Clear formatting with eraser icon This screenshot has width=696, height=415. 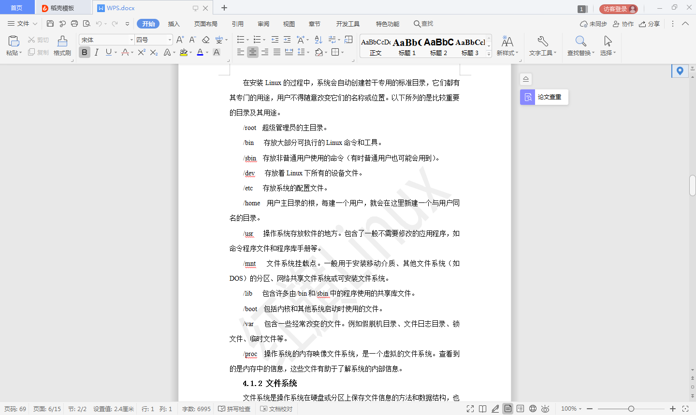[206, 40]
